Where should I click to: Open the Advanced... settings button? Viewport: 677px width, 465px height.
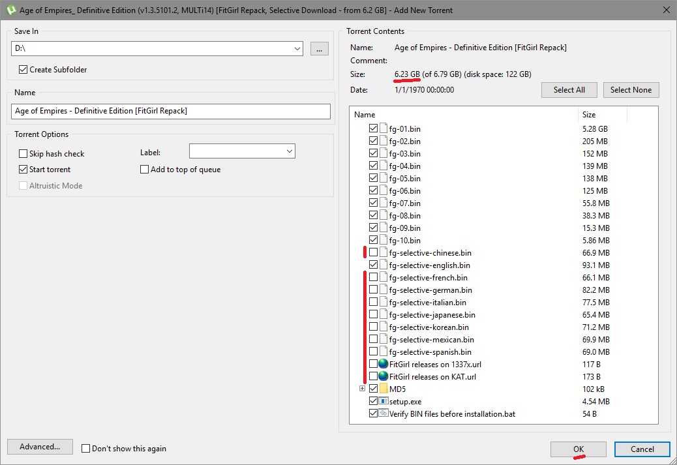point(40,447)
